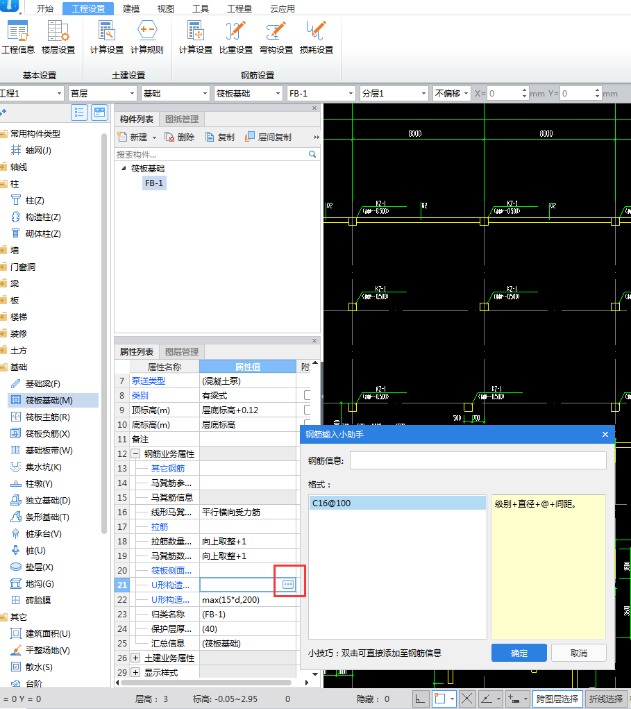631x709 pixels.
Task: Open the 不偏移 offset dropdown
Action: (451, 94)
